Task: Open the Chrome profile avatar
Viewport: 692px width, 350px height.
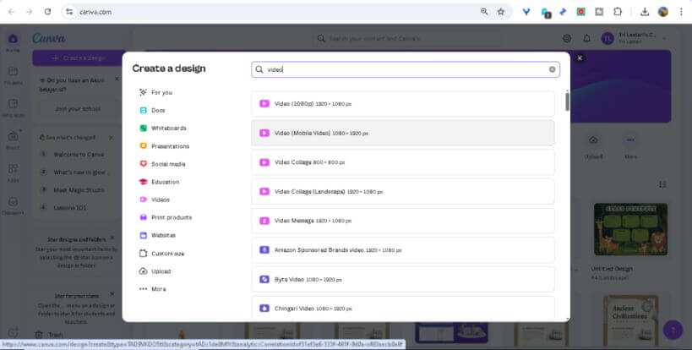Action: pos(663,12)
